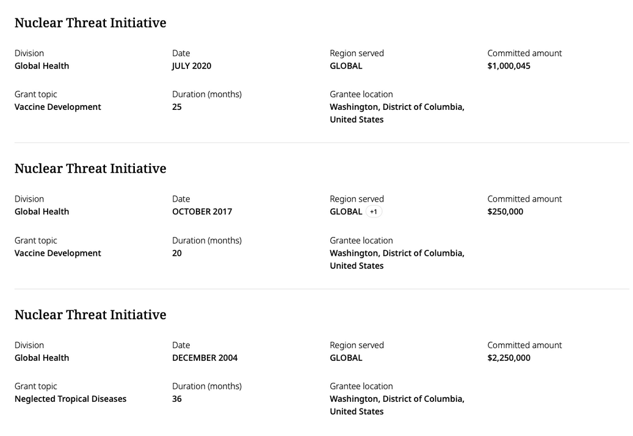Select the DECEMBER 2004 date value

(x=204, y=358)
